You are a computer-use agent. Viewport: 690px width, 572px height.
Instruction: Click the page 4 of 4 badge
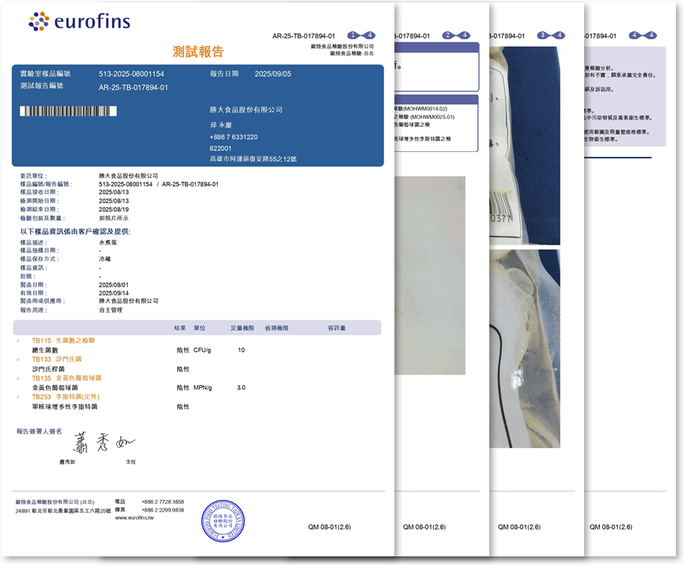click(x=644, y=35)
